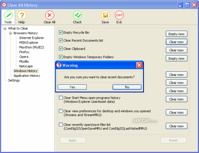Click Clear now for view preferences
Screen dimensions: 199x153
[177, 113]
